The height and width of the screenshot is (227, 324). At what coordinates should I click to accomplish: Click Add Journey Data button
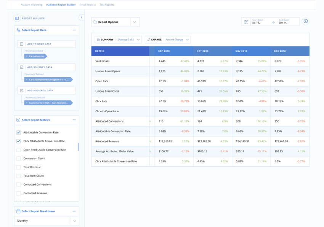click(47, 67)
